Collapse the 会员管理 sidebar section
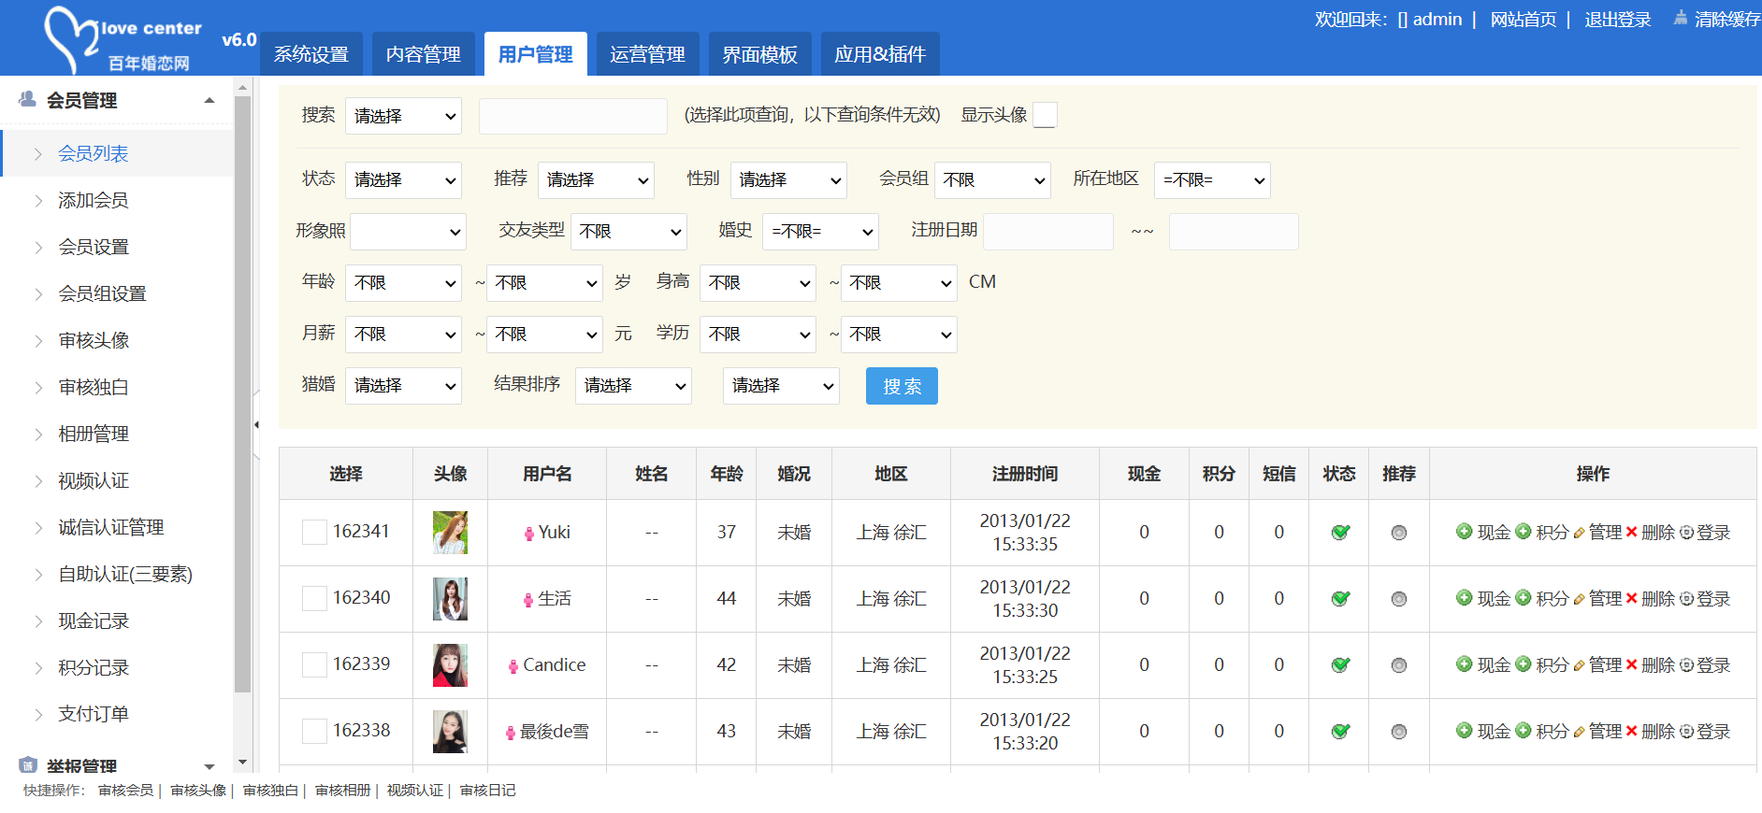 (x=209, y=101)
